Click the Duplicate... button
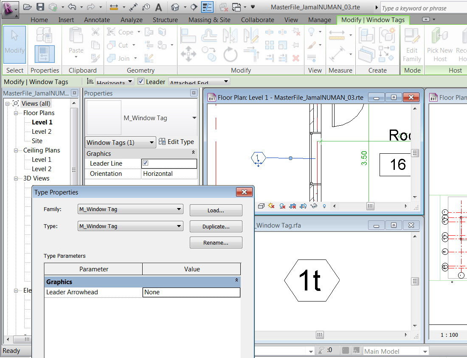Screen dimensions: 467x358 216,226
